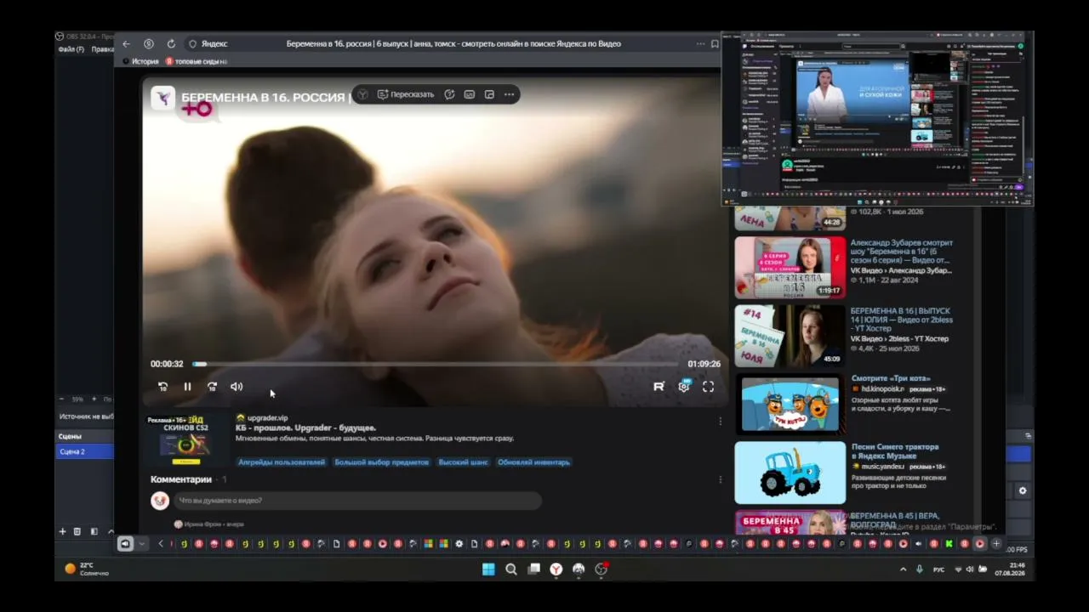Skip forward 10 seconds in the video
Viewport: 1089px width, 612px height.
pos(212,387)
